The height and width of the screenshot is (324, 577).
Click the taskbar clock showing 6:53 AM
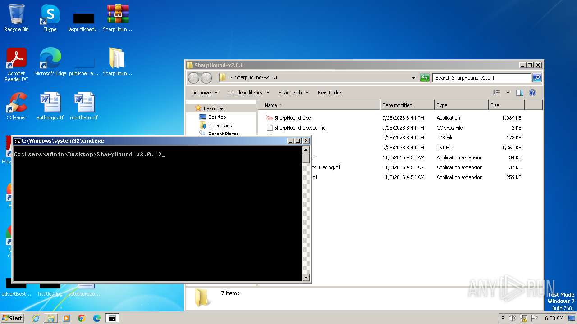[x=554, y=318]
